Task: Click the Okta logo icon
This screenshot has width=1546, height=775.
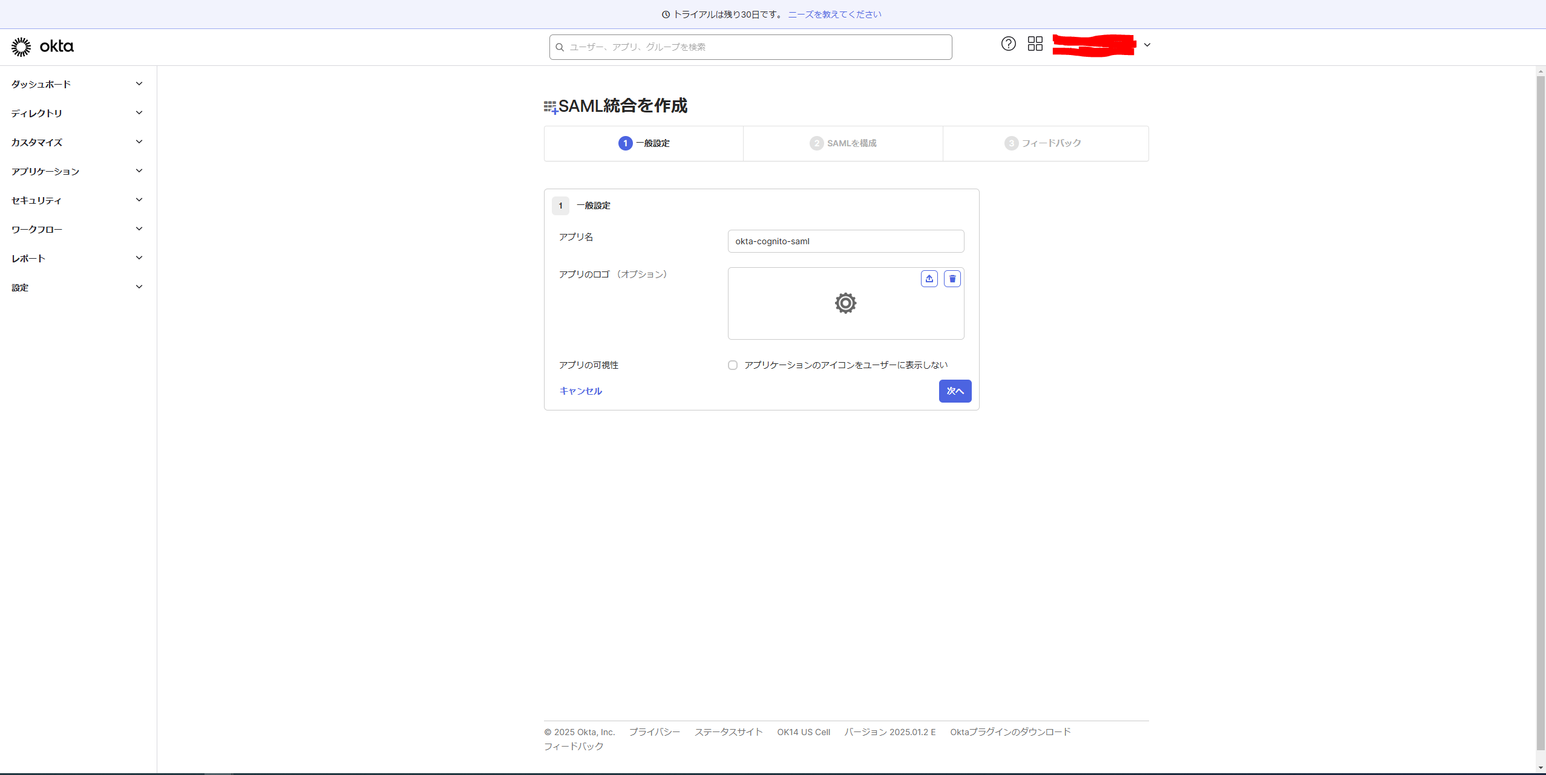Action: (x=21, y=47)
